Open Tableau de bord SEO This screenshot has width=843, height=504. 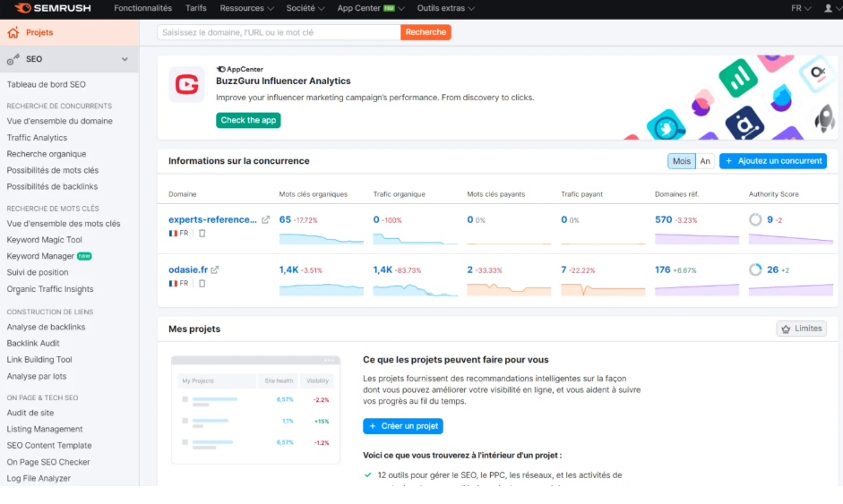coord(47,84)
